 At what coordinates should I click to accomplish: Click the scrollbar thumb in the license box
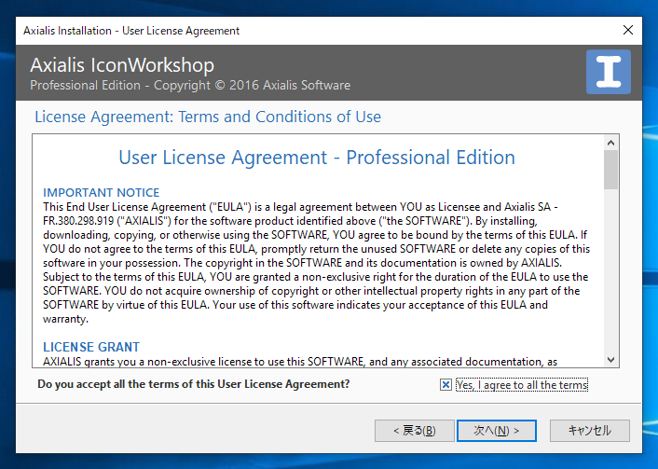click(611, 170)
